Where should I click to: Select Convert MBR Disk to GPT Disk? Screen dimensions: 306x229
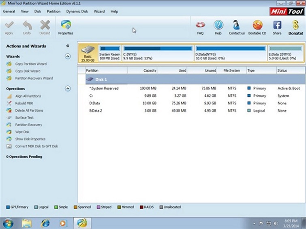pyautogui.click(x=36, y=146)
